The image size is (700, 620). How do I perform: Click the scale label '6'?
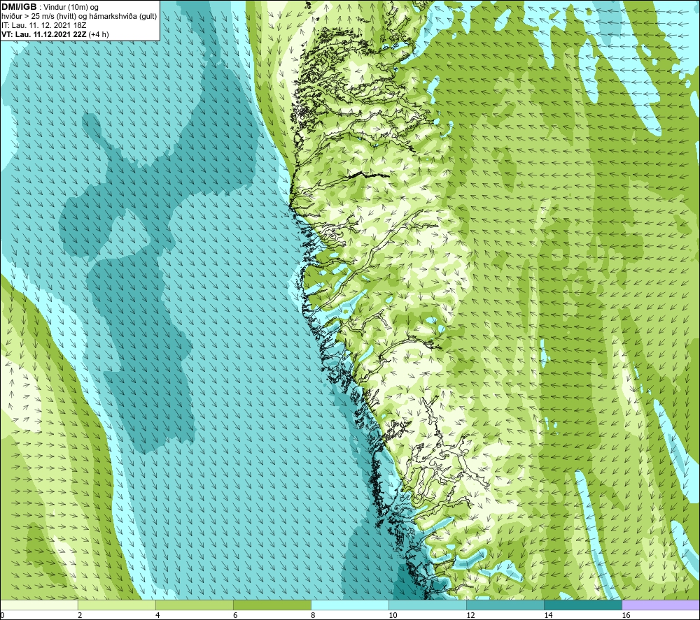pos(234,615)
